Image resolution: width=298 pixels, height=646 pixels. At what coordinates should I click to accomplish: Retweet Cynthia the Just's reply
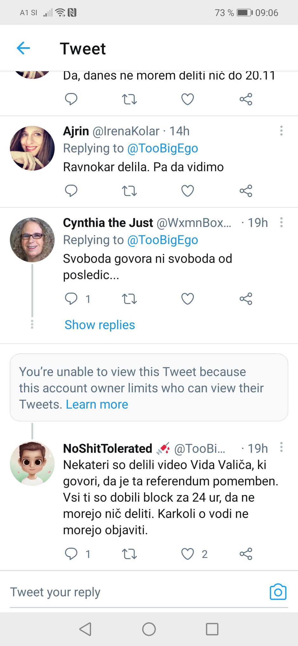pos(129,299)
